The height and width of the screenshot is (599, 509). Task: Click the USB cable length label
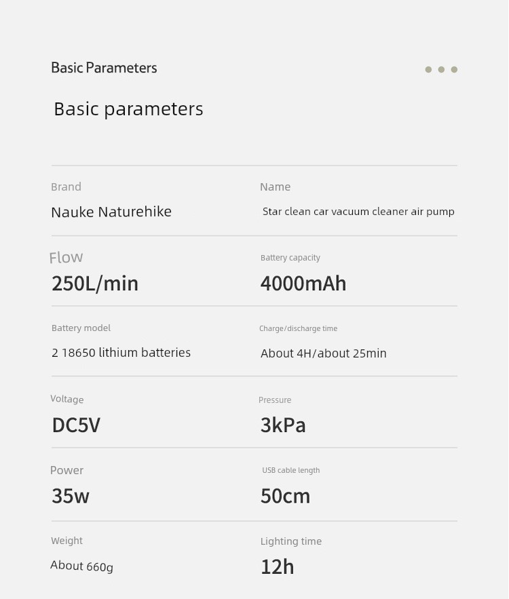[x=290, y=470]
